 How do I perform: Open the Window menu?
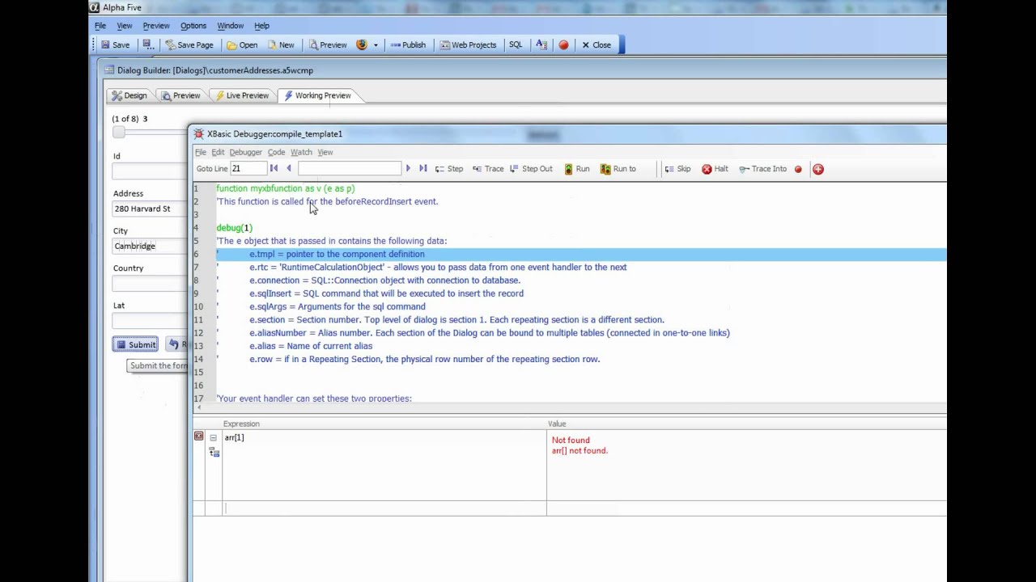230,26
